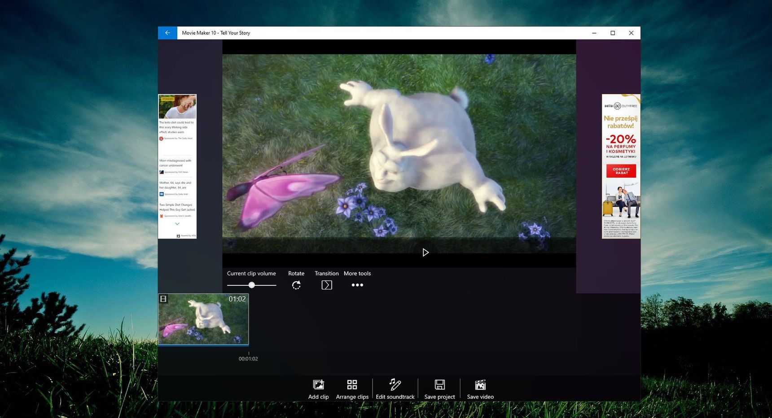Screen dimensions: 772x418
Task: Open More tools ellipsis menu
Action: point(357,285)
